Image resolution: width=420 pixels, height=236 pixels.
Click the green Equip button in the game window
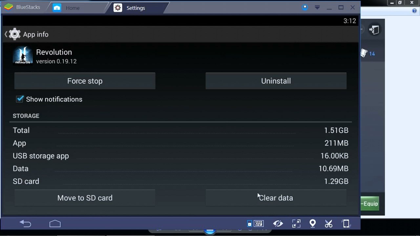click(x=370, y=204)
